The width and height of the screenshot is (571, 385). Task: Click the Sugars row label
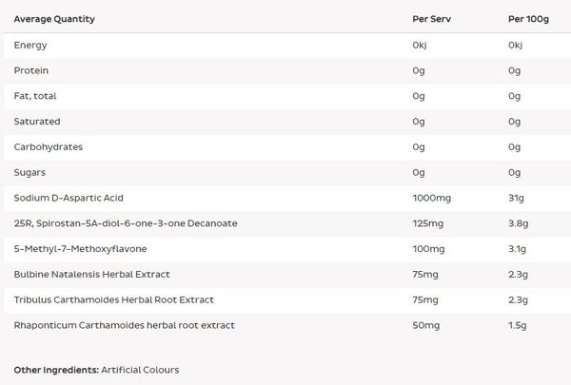coord(30,173)
